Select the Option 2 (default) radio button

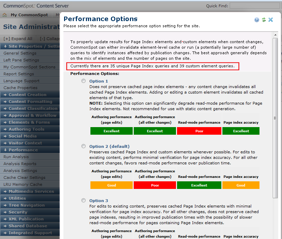coord(83,146)
